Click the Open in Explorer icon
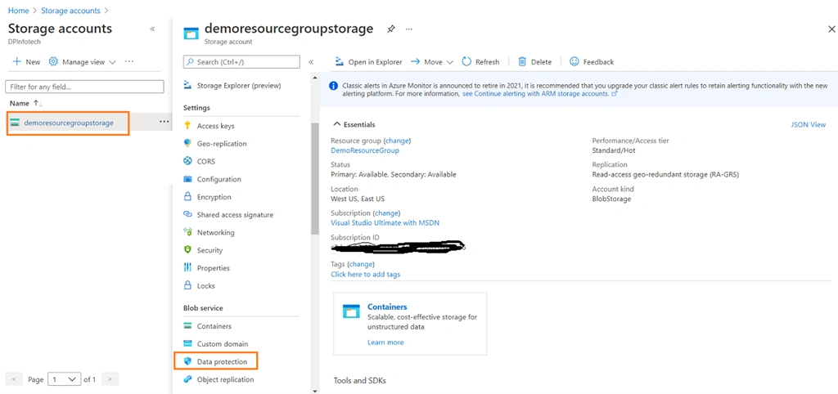The image size is (838, 394). 339,62
